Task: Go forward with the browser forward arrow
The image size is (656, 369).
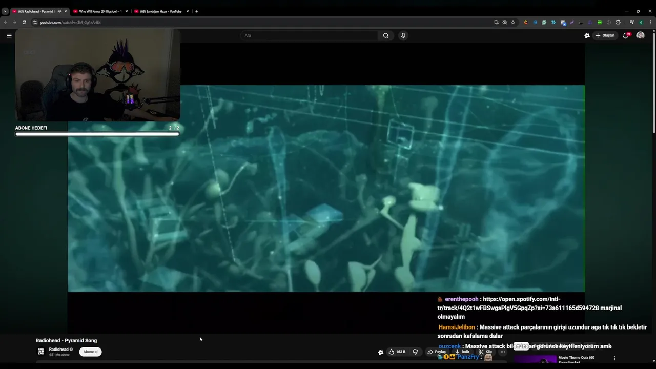Action: point(14,23)
